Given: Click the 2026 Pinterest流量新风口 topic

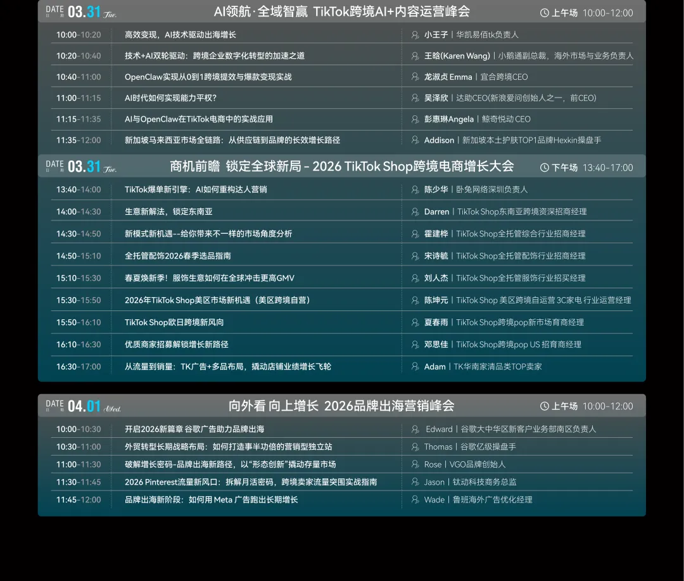Looking at the screenshot, I should click(251, 482).
